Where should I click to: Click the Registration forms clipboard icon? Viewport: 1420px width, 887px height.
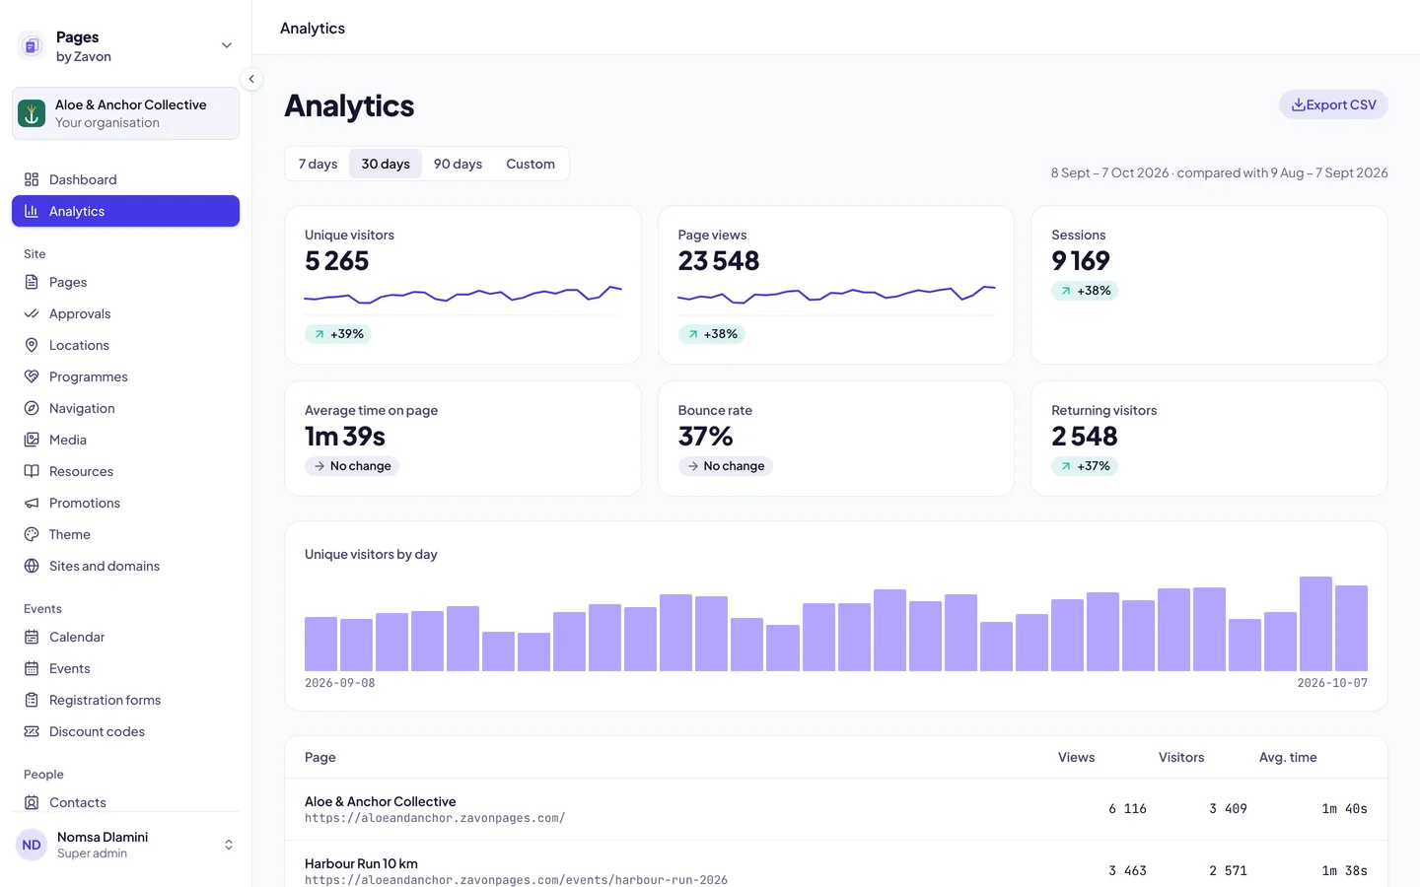click(x=32, y=700)
